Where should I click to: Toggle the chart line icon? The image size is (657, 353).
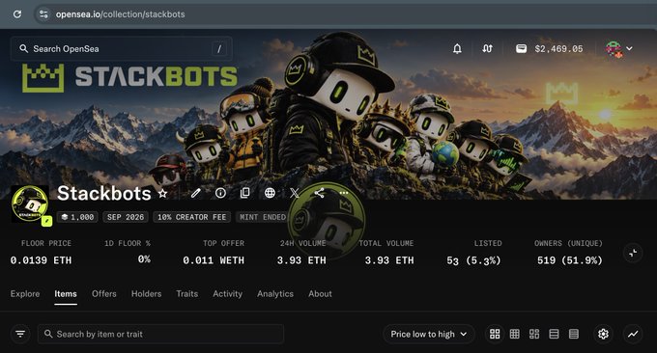[x=633, y=334]
